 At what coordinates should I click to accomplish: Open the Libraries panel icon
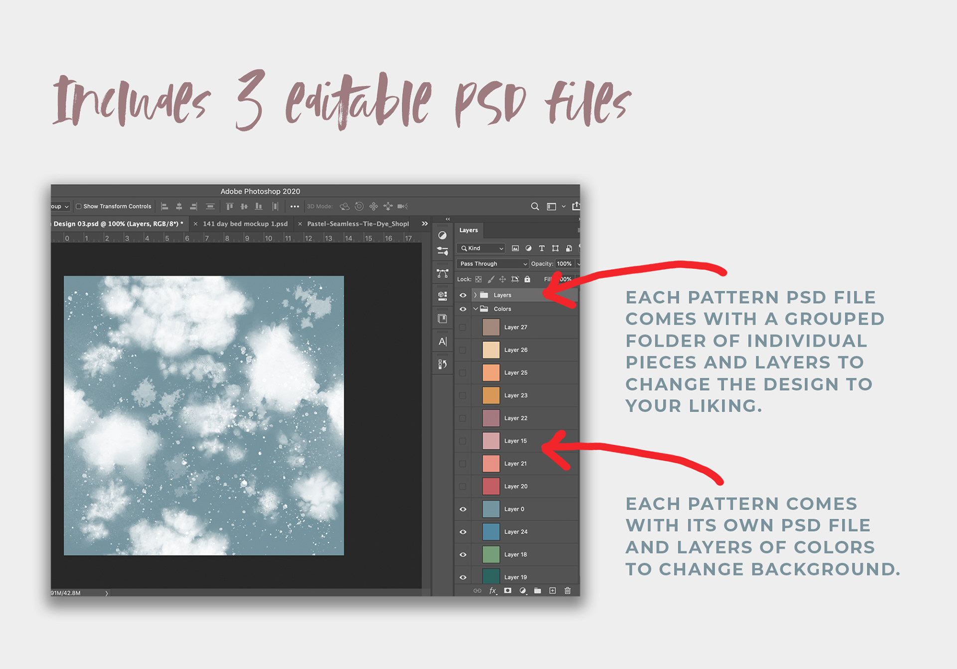coord(442,319)
